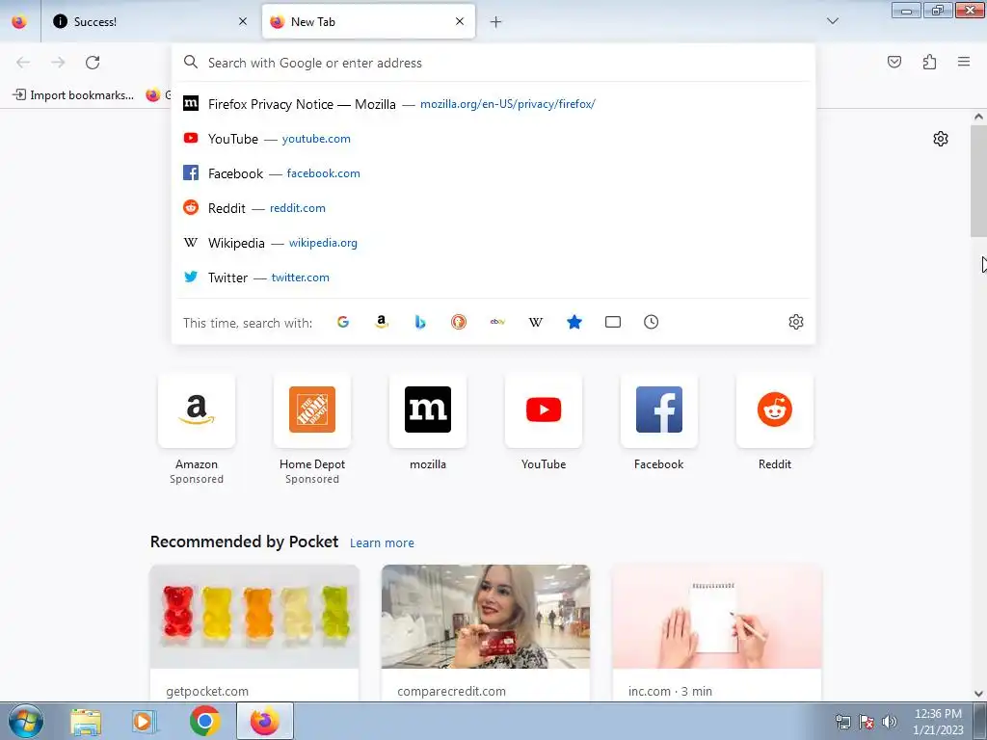The height and width of the screenshot is (740, 987).
Task: Focus the search or address field
Action: (x=493, y=63)
